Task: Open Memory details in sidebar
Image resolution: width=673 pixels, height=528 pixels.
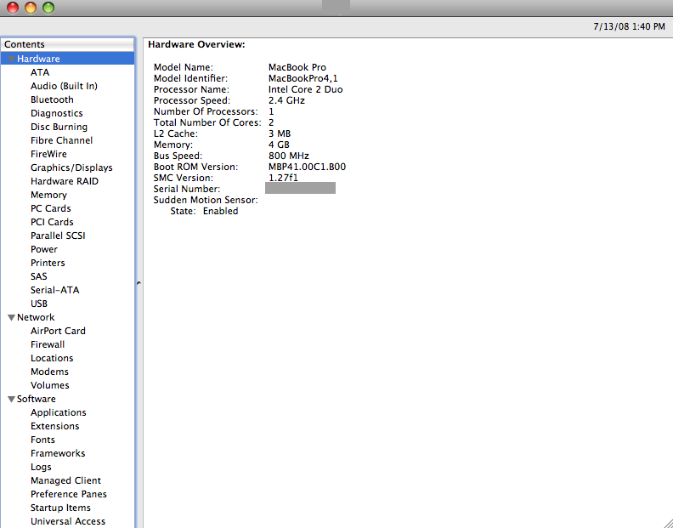Action: click(x=48, y=195)
